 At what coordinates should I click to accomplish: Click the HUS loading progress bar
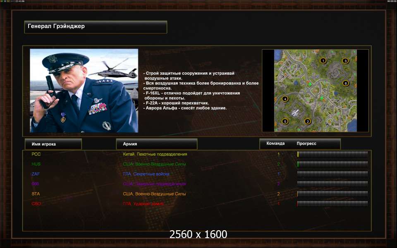pos(332,164)
